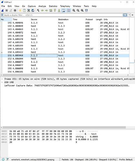Jump to the first packet
The image size is (135, 161).
click(x=55, y=10)
